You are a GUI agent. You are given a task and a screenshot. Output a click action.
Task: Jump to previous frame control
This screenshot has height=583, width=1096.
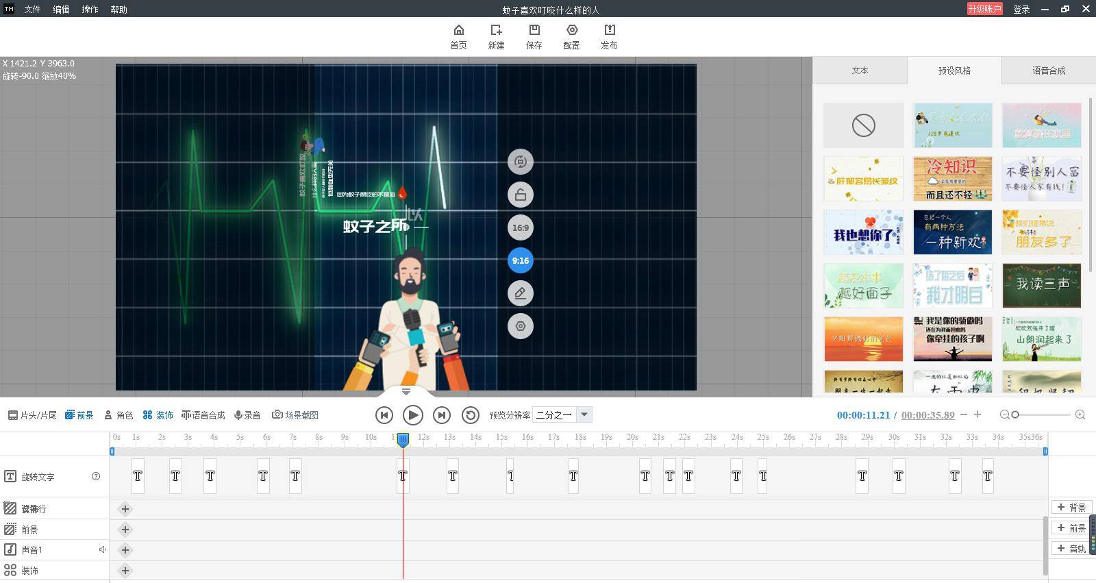point(384,415)
